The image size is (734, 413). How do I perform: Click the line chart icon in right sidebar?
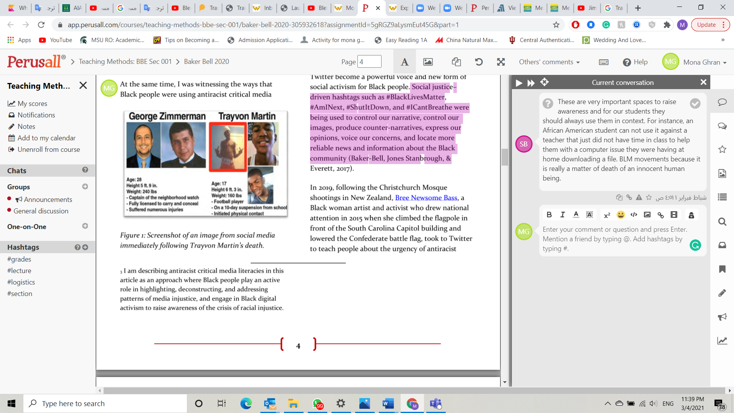coord(722,341)
